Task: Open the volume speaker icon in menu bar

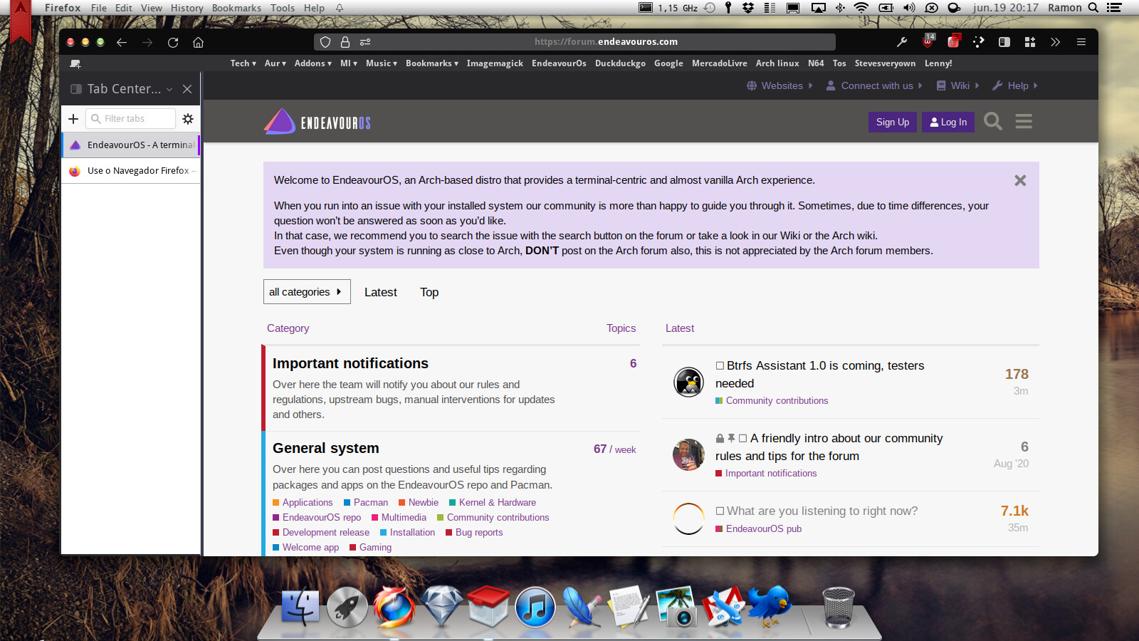Action: (x=909, y=8)
